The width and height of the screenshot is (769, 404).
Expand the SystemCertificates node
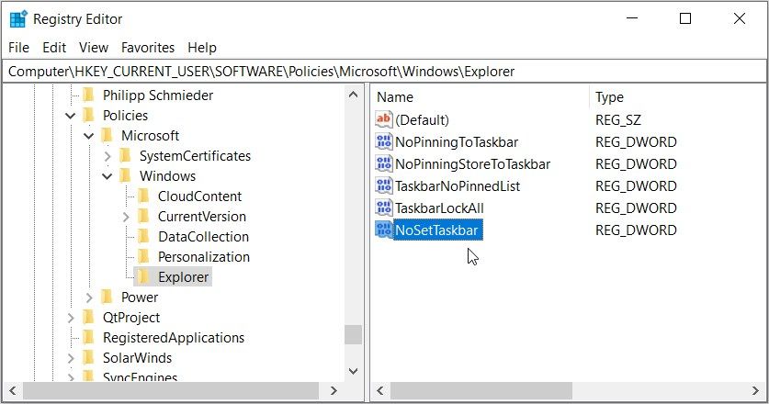pos(107,156)
